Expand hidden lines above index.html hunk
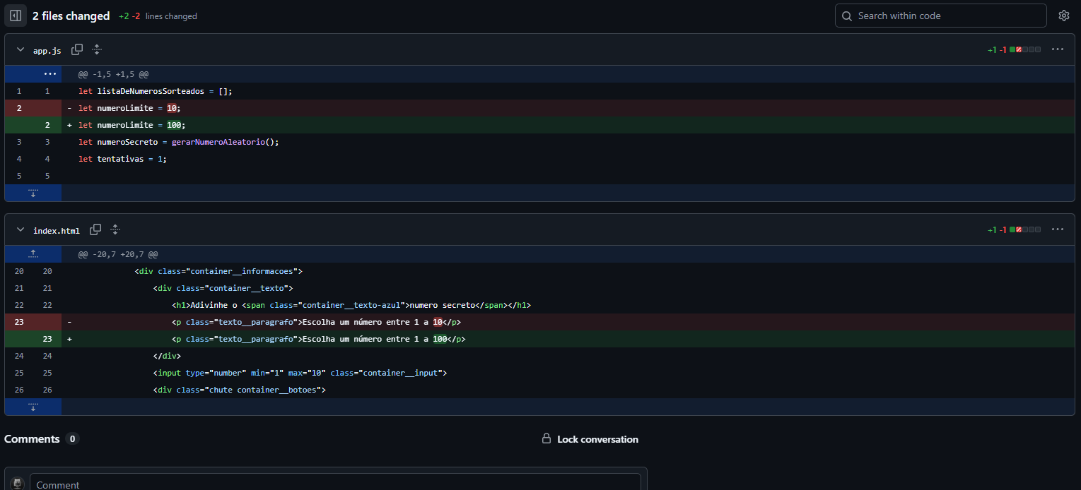This screenshot has width=1081, height=490. [33, 253]
